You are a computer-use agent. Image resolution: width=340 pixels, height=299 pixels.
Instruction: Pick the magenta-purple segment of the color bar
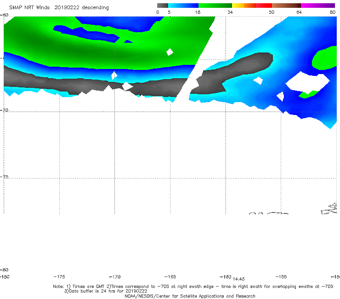coord(318,6)
